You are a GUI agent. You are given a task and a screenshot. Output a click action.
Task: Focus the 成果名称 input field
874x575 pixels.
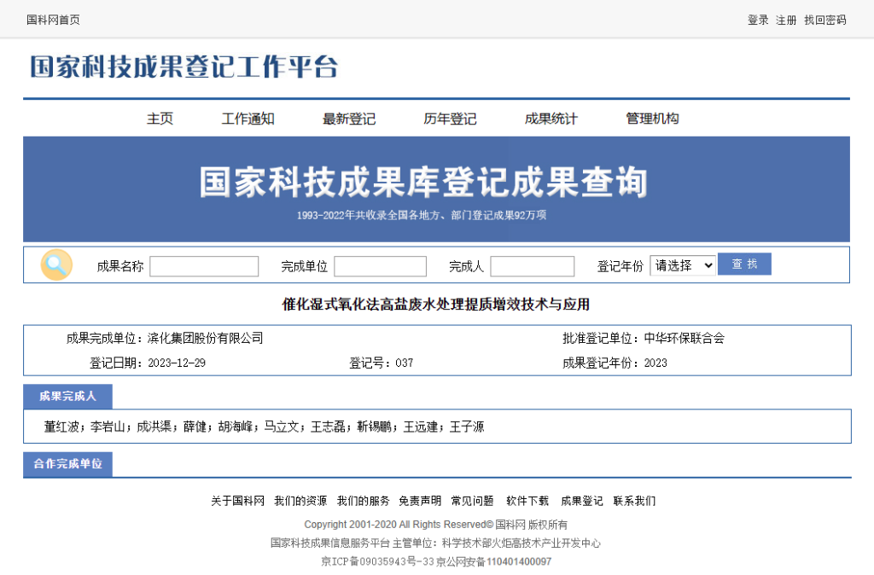204,266
